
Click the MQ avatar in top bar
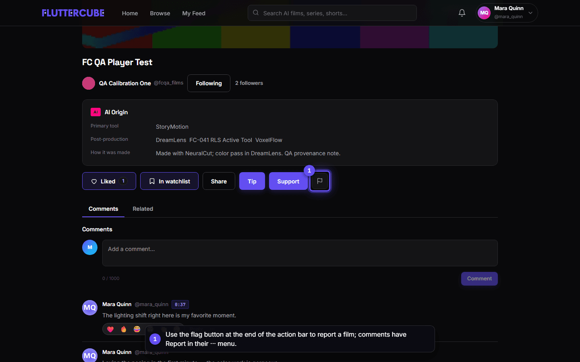point(484,13)
